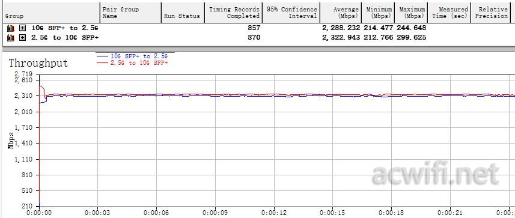515x218 pixels.
Task: Click the Measured Time (sec) header
Action: click(449, 13)
